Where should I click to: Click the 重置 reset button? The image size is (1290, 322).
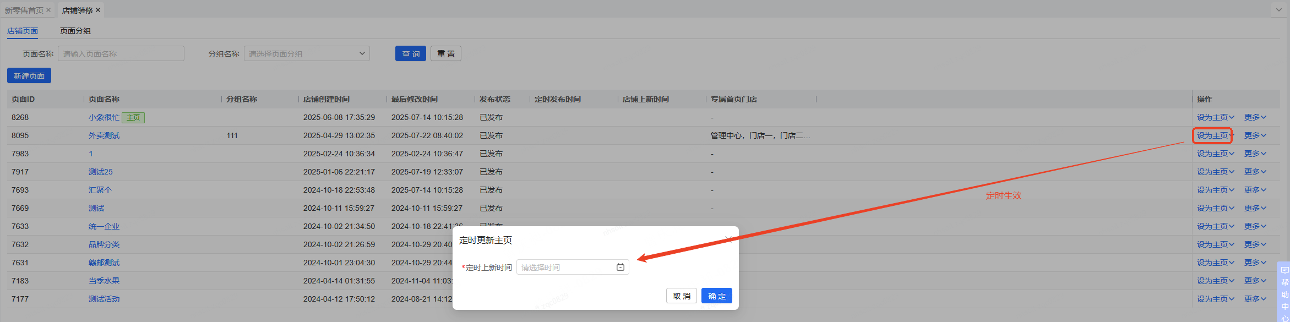pyautogui.click(x=446, y=54)
